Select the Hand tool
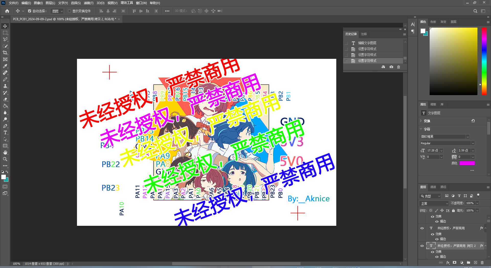The image size is (491, 268). pyautogui.click(x=5, y=152)
